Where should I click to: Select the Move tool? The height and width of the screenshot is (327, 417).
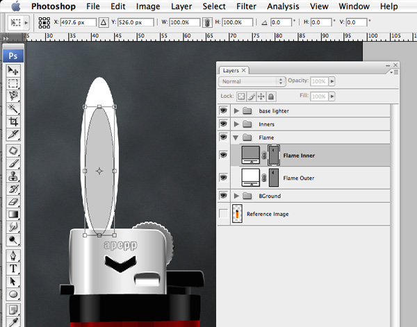(13, 70)
